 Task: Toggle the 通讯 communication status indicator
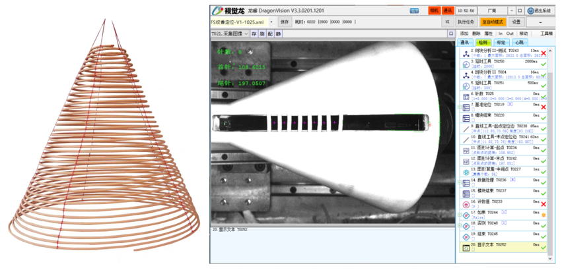point(447,11)
